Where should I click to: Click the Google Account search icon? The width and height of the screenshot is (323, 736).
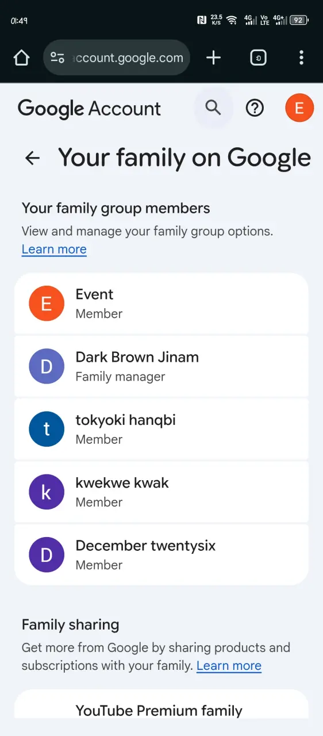coord(213,108)
